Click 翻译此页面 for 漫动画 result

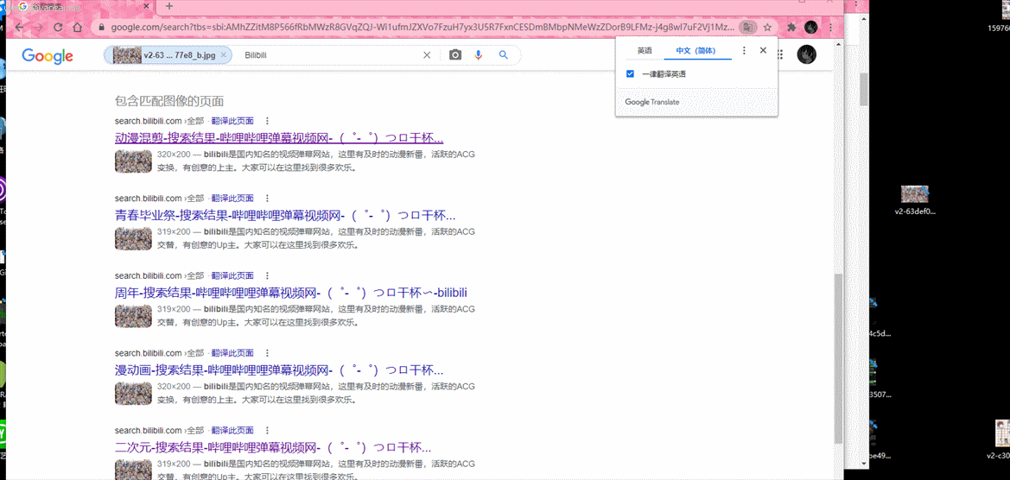click(x=232, y=352)
